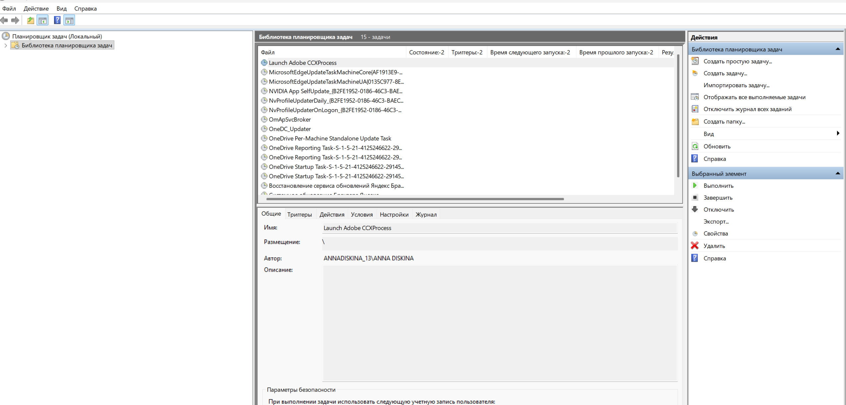Open the Вид submenu arrow in actions
This screenshot has height=405, width=846.
(838, 133)
